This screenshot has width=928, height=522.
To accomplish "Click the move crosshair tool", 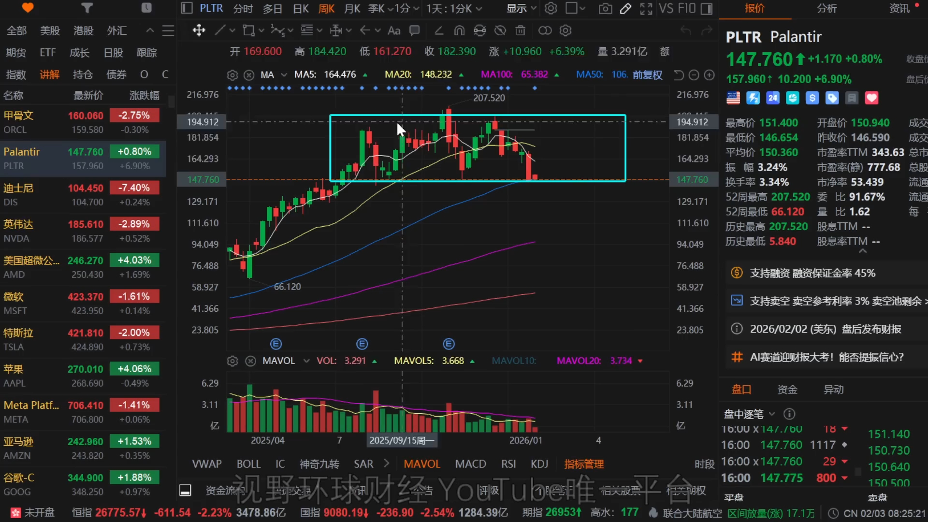I will (199, 30).
